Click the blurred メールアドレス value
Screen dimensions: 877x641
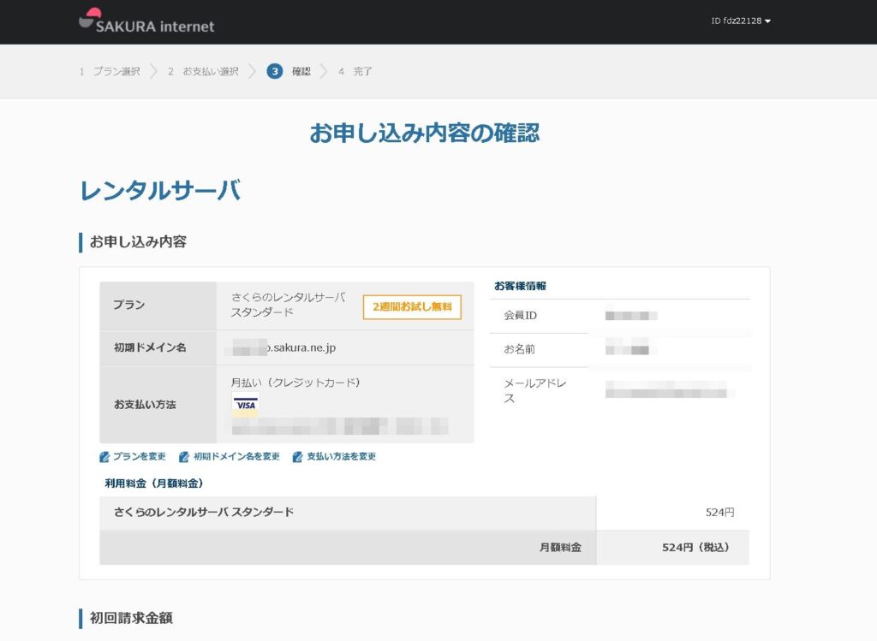666,389
